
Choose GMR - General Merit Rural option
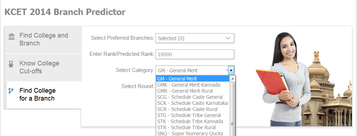(193, 91)
